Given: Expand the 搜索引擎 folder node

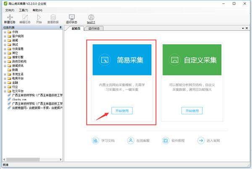Looking at the screenshot, I should [5, 57].
